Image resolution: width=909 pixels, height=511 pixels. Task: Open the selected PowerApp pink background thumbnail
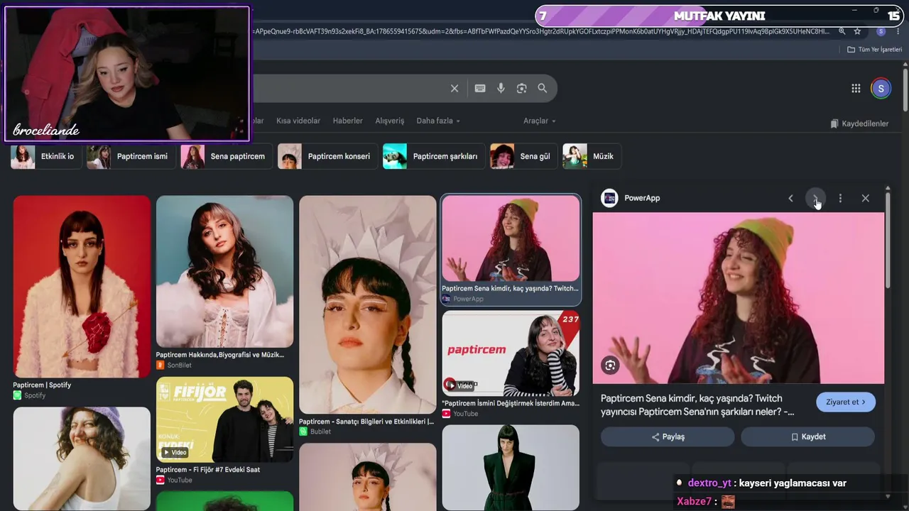point(511,238)
